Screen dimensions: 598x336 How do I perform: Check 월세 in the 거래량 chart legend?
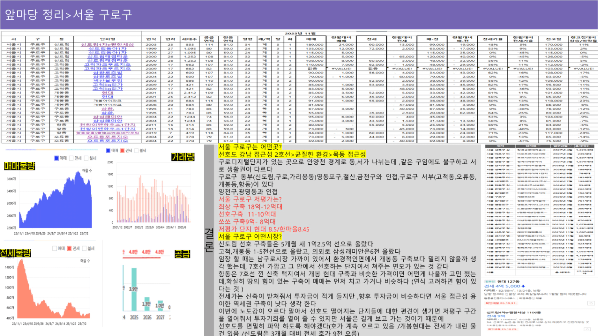136,151
